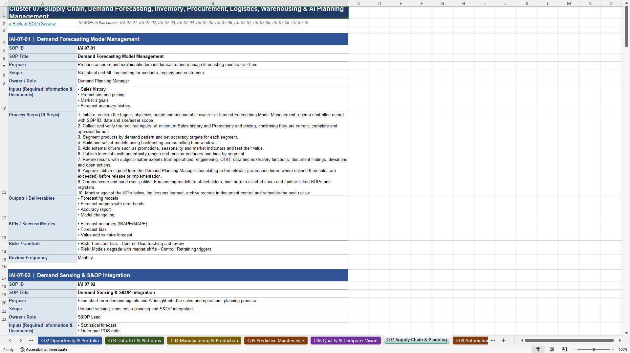
Task: Click the vertical scrollbar thumb
Action: point(626,26)
